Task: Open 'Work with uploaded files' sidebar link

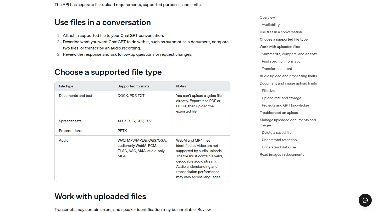Action: tap(280, 47)
